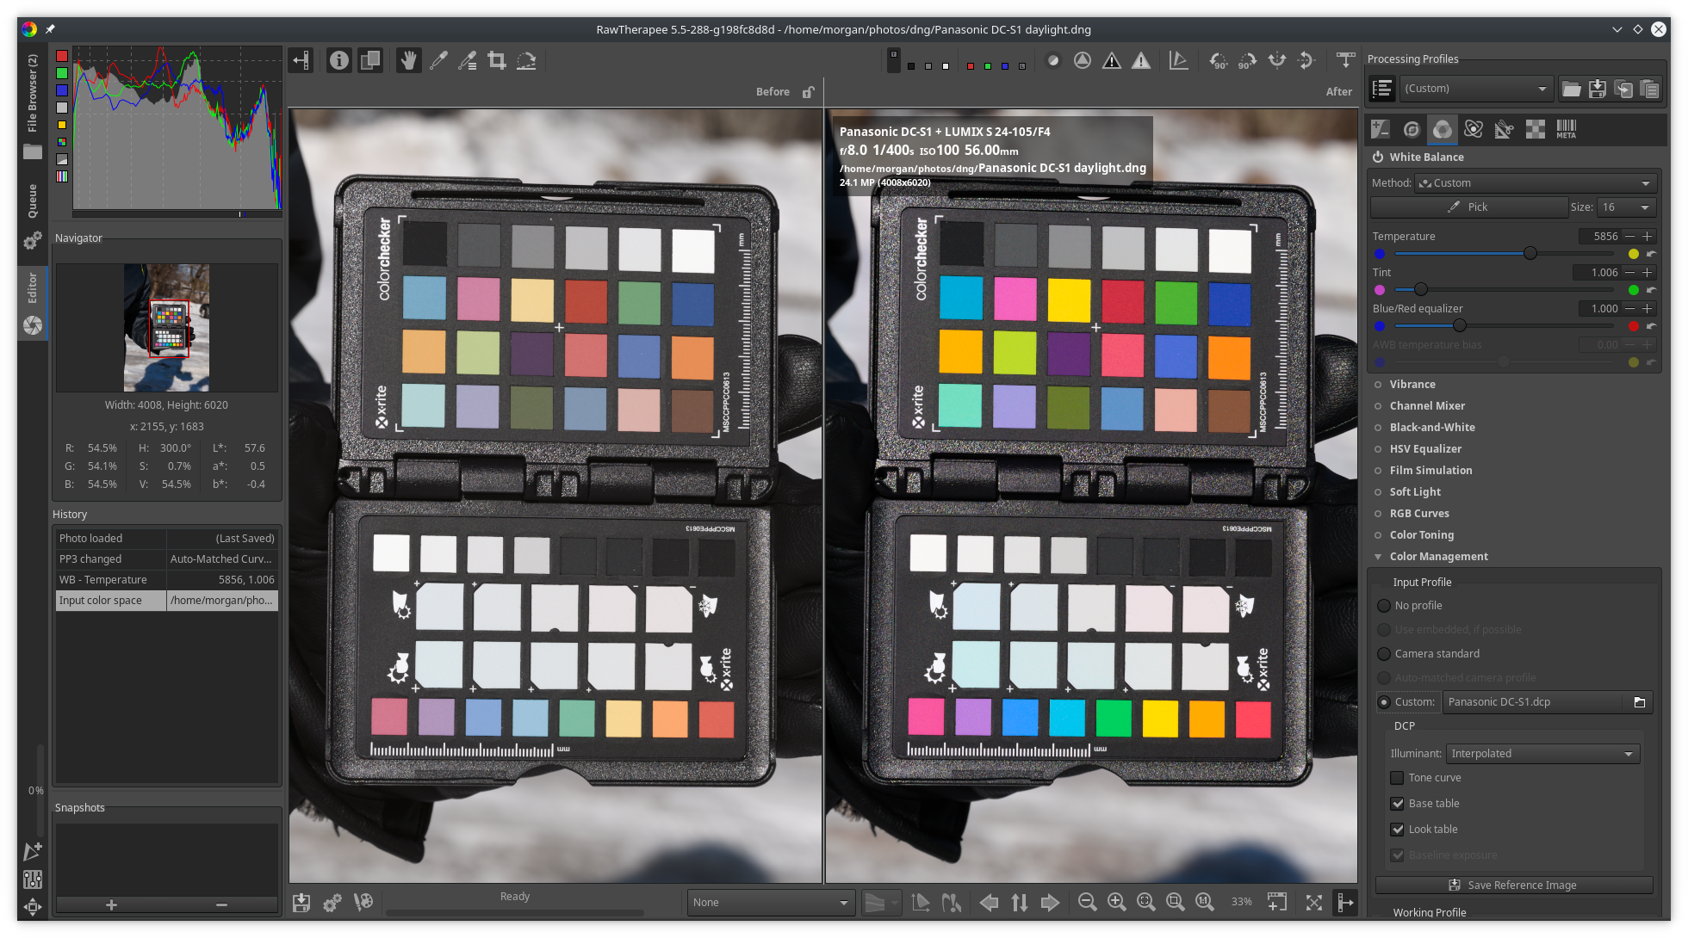The height and width of the screenshot is (938, 1688).
Task: Load a processing profile from file
Action: pos(1572,89)
